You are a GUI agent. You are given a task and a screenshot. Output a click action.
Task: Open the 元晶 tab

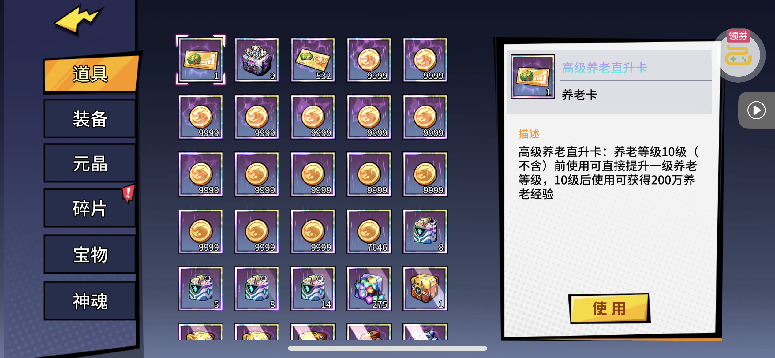[90, 164]
